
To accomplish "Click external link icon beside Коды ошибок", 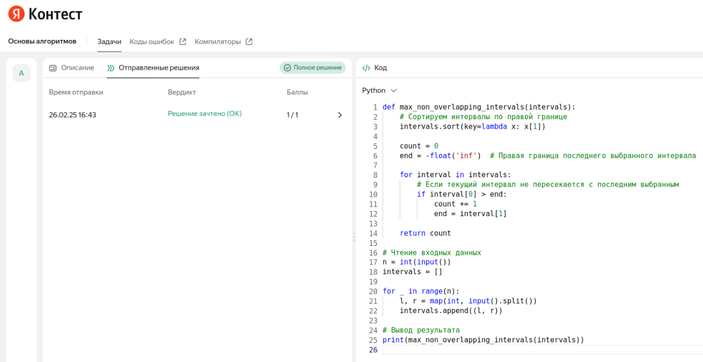I will (183, 42).
